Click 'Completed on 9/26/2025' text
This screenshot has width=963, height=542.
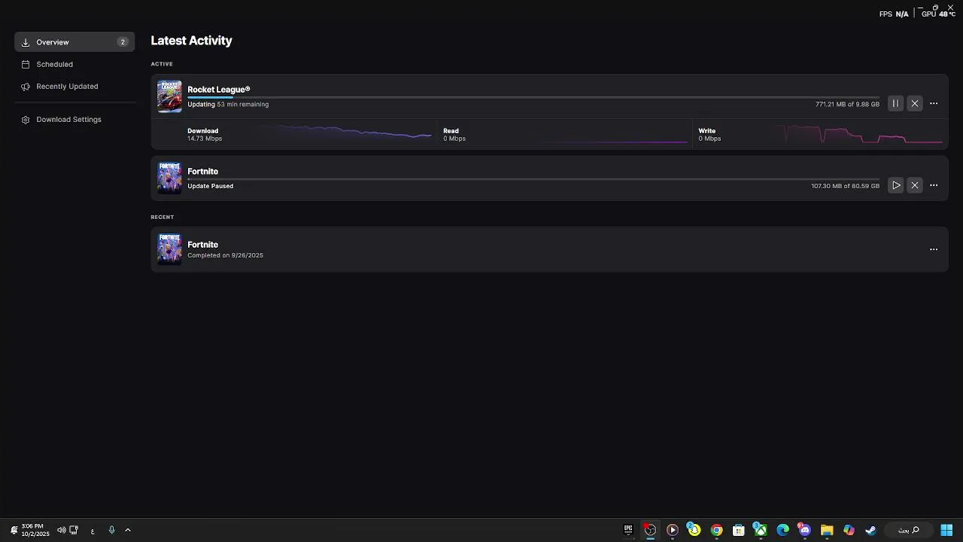(225, 255)
